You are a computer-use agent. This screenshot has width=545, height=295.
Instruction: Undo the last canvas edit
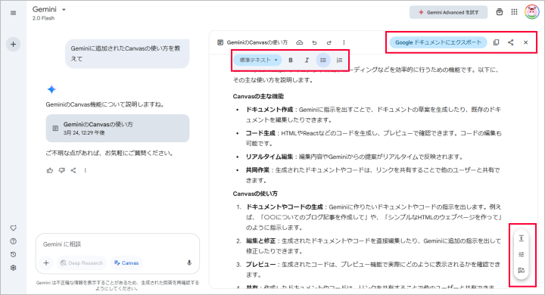pyautogui.click(x=314, y=42)
